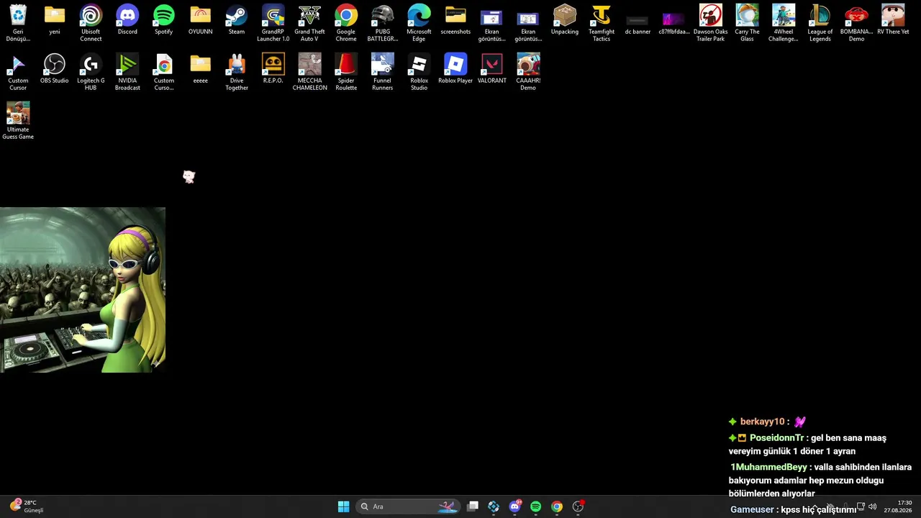The image size is (921, 518).
Task: Switch to Chrome from the taskbar
Action: pos(557,506)
